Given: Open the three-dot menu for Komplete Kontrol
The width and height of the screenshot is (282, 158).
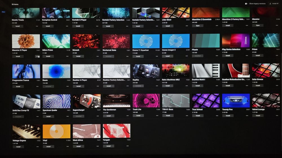Looking at the screenshot, I should coord(67,26).
